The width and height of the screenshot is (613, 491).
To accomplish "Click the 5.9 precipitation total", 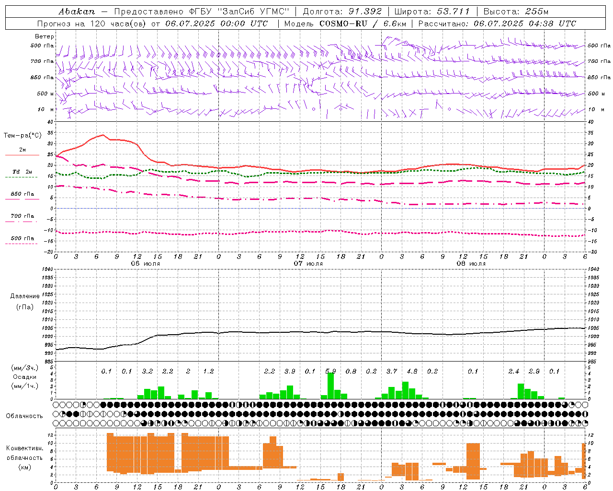I will pyautogui.click(x=330, y=371).
